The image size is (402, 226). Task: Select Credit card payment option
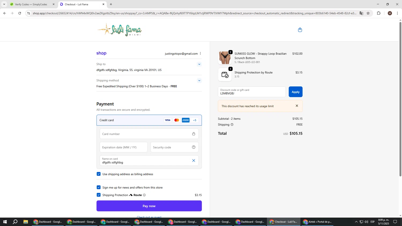click(149, 120)
